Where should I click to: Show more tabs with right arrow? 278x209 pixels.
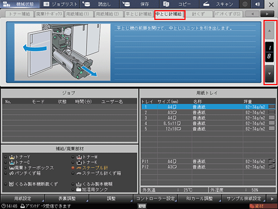pyautogui.click(x=267, y=14)
